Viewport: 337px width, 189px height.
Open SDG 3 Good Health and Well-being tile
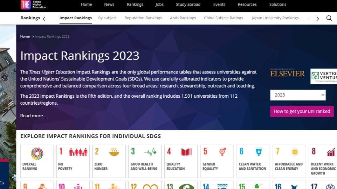[145, 161]
